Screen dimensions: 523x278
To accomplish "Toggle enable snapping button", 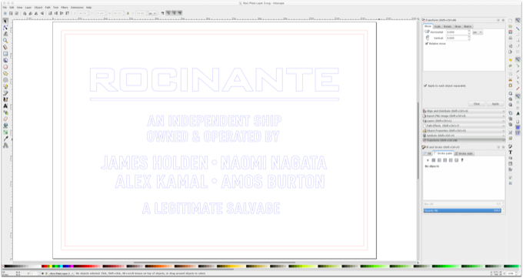I will (518, 20).
